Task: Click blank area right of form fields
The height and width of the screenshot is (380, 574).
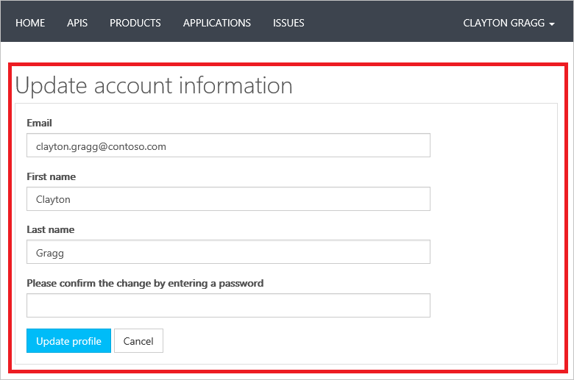Action: coord(493,221)
